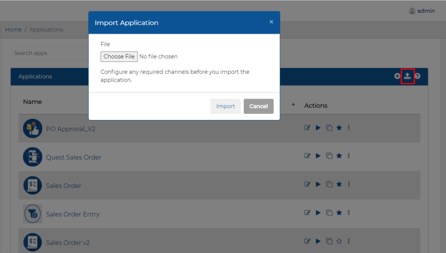
Task: Click the import application upload icon
Action: point(407,76)
